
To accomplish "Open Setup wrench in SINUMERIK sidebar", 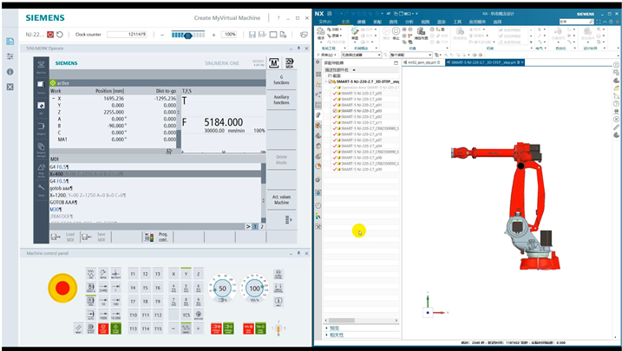I will click(x=42, y=189).
